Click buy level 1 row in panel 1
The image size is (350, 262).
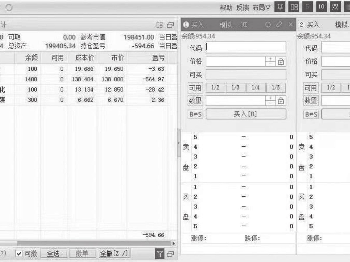point(239,187)
